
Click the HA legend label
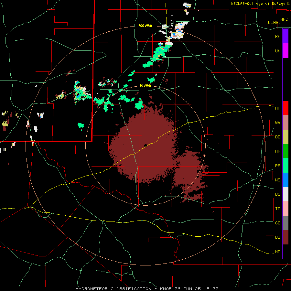[277, 108]
